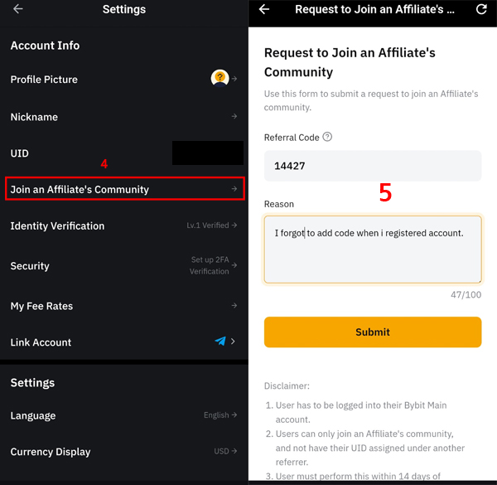Tap the Telegram icon beside Link Account
Screen dimensions: 497x485
[x=220, y=341]
